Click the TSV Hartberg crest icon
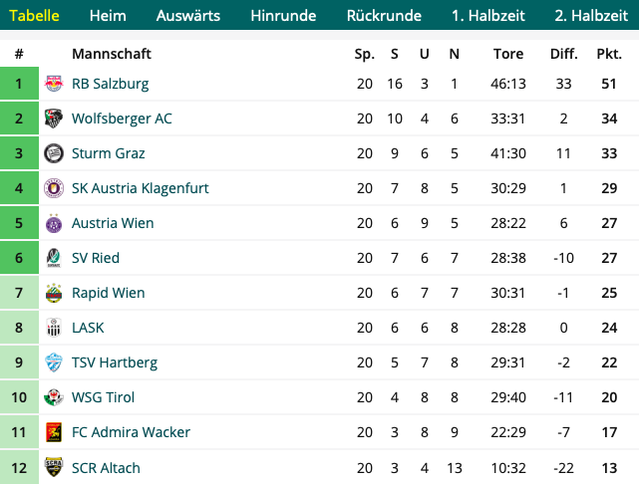 click(x=54, y=363)
